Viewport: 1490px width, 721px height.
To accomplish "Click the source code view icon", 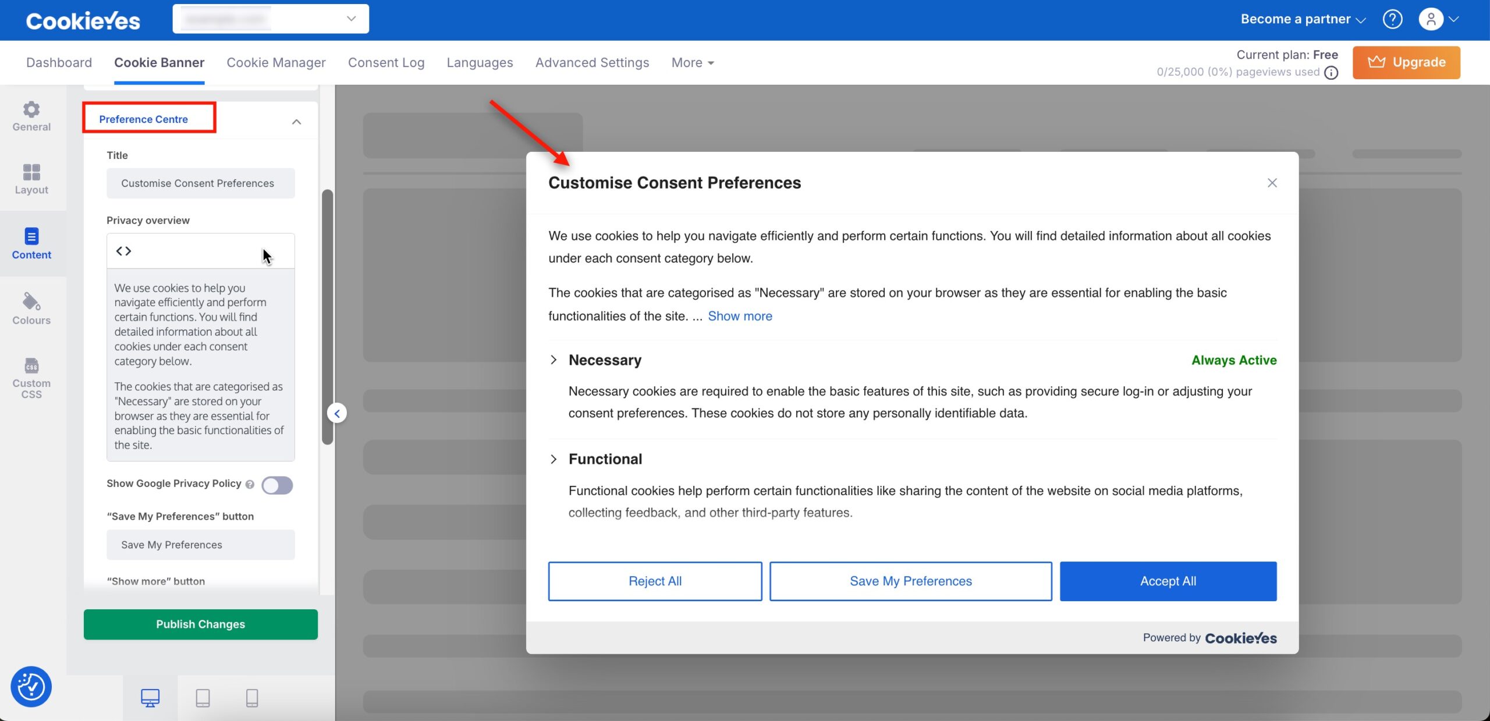I will click(123, 251).
